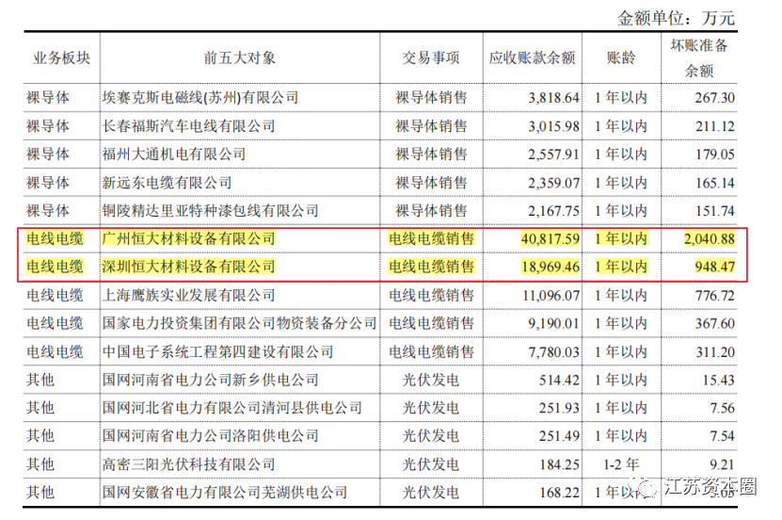Click the amount 3,818.64
The image size is (782, 520).
click(553, 98)
